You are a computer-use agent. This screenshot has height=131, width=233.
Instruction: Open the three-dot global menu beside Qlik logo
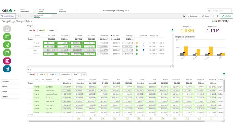pyautogui.click(x=15, y=10)
